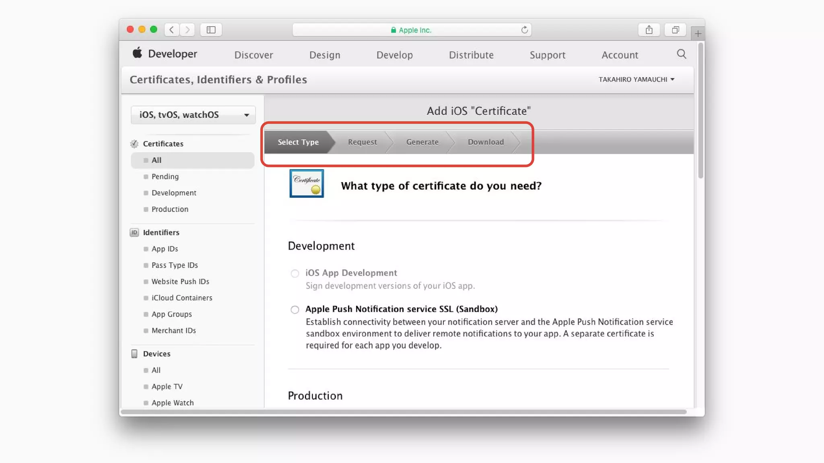Go to App IDs under Identifiers
Viewport: 824px width, 463px height.
(x=165, y=249)
